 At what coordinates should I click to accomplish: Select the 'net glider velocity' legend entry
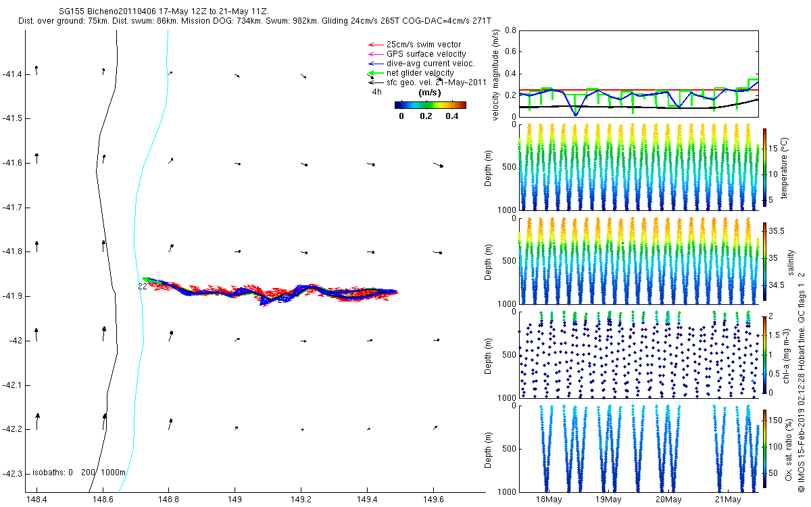point(420,73)
